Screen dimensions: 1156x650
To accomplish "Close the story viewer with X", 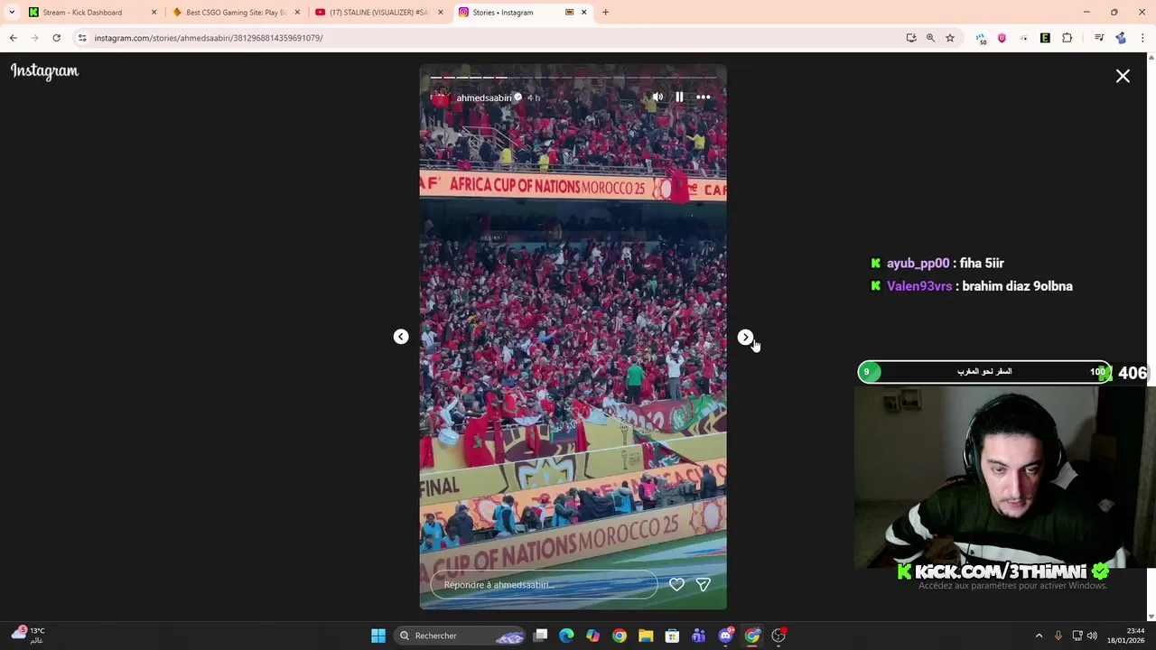I will [1123, 77].
